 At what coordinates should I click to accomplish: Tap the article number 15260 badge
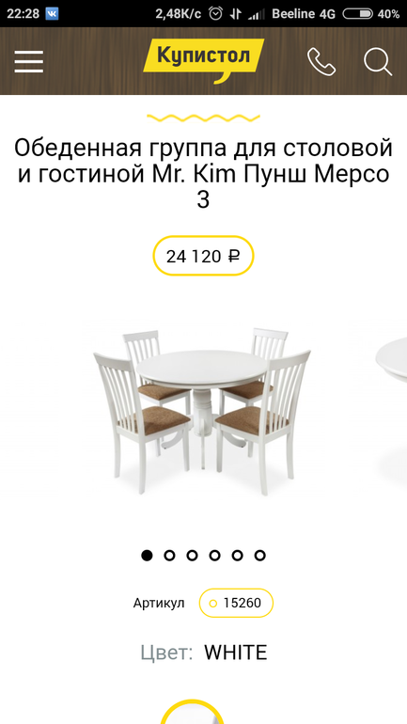236,603
